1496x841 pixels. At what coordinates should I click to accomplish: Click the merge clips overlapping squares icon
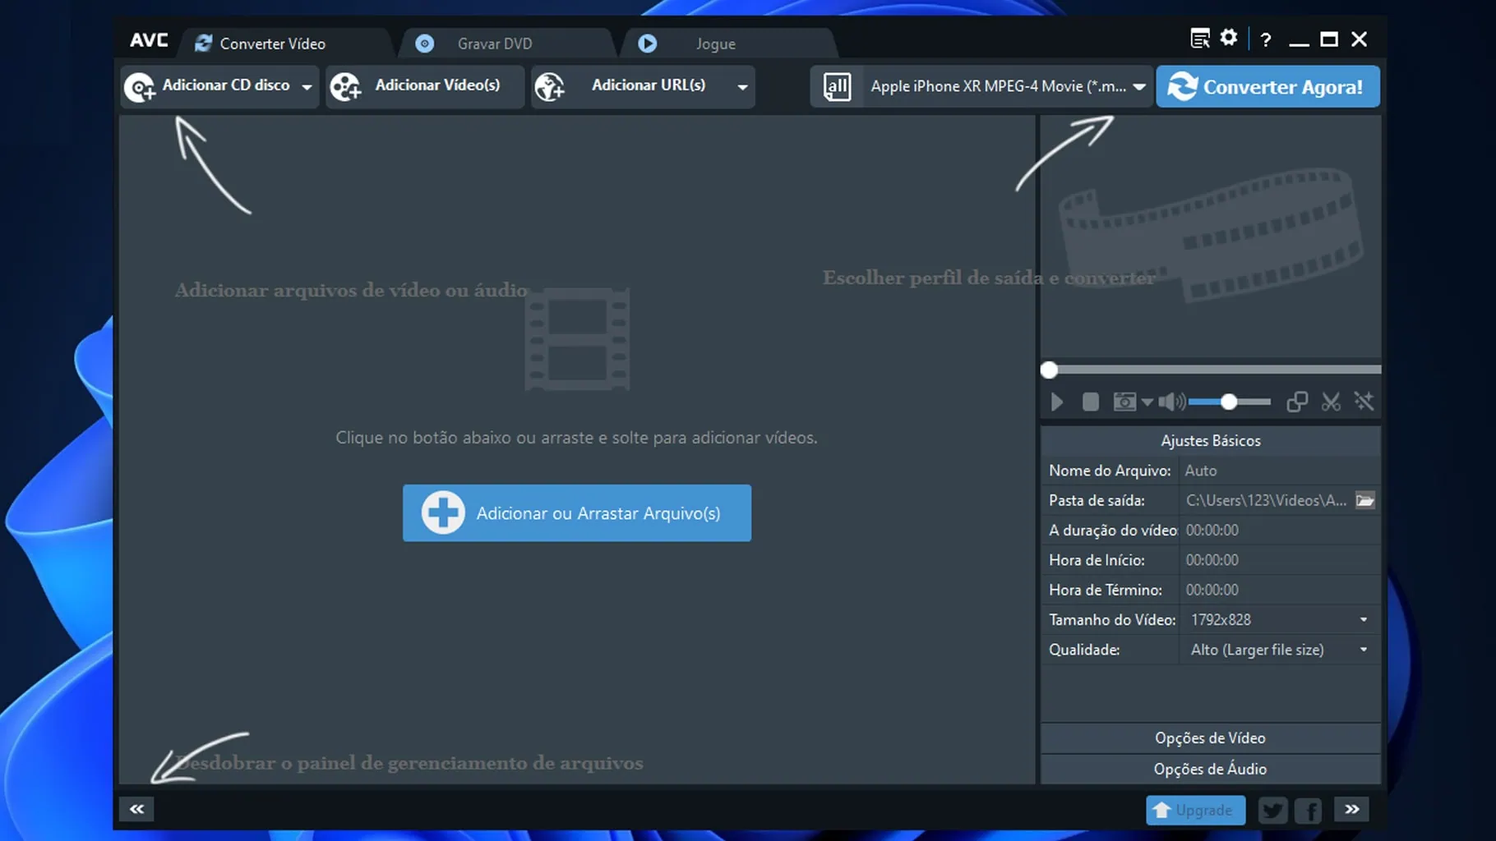[x=1297, y=402]
